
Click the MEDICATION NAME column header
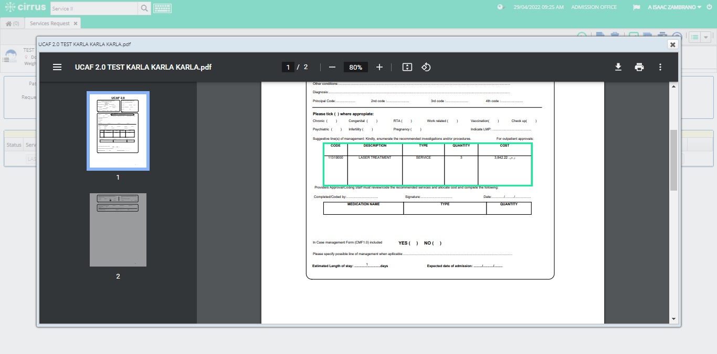coord(363,204)
